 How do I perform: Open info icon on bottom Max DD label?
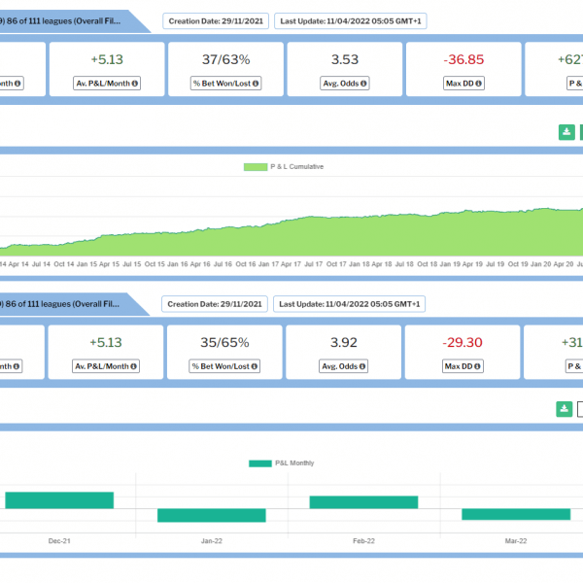click(x=477, y=366)
